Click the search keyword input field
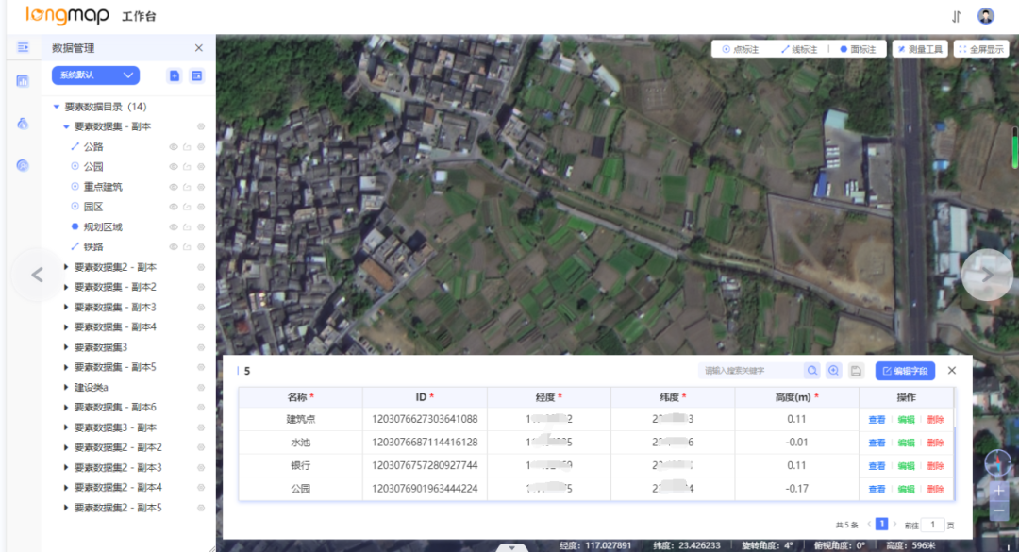Screen dimensions: 1019x552 (x=751, y=371)
